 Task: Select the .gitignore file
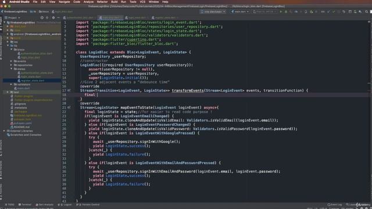point(18,104)
